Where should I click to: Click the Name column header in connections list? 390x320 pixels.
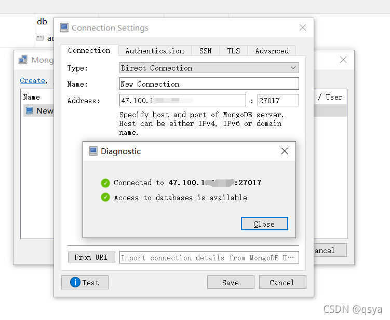[x=32, y=97]
